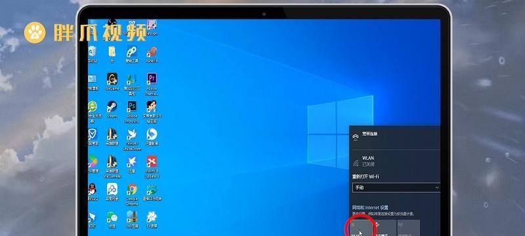The height and width of the screenshot is (236, 525).
Task: Launch the Steam desktop shortcut
Action: tap(112, 109)
